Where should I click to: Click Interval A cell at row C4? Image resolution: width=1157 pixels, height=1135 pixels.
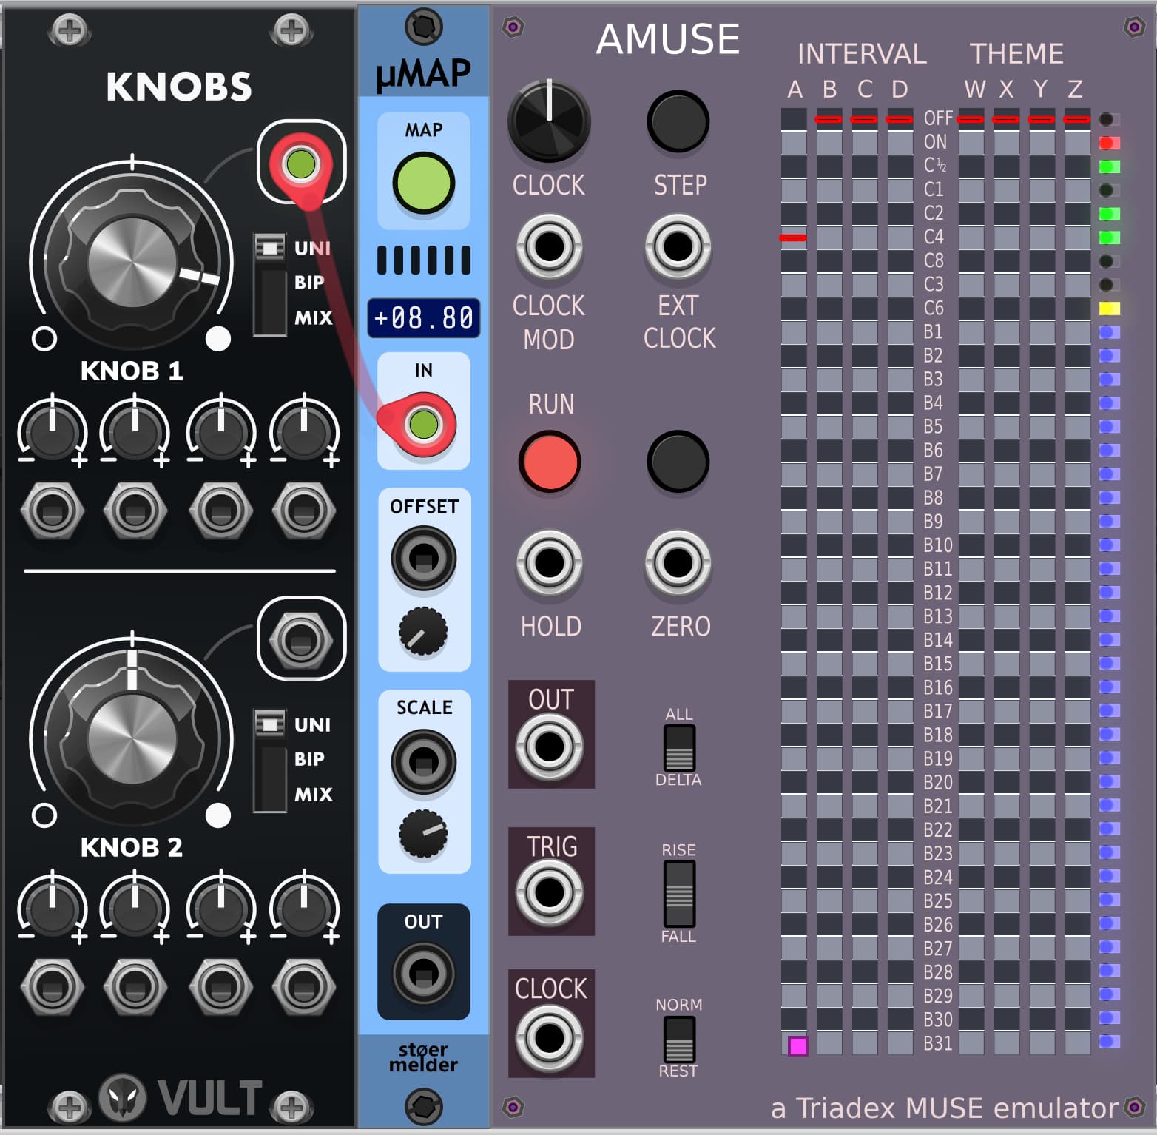pyautogui.click(x=793, y=238)
